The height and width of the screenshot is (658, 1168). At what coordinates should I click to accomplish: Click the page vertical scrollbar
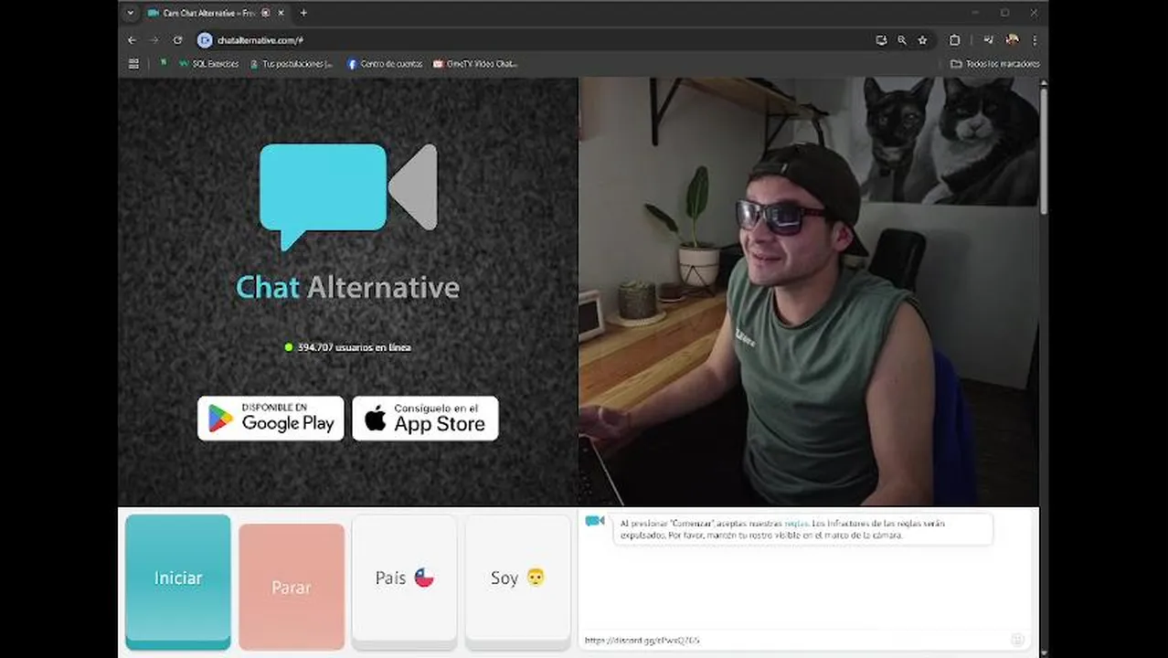(x=1044, y=151)
